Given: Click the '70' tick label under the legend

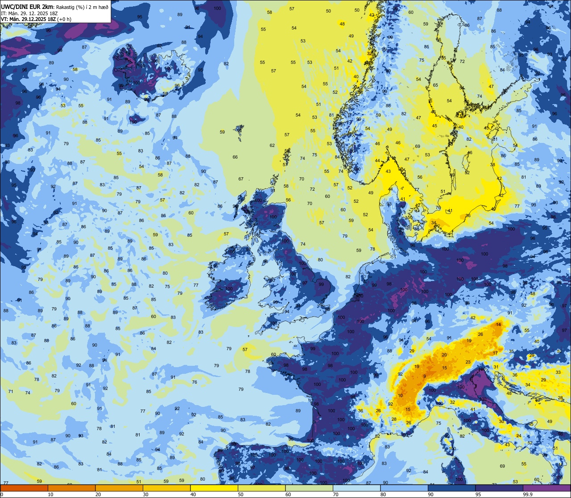Looking at the screenshot, I should pos(335,494).
